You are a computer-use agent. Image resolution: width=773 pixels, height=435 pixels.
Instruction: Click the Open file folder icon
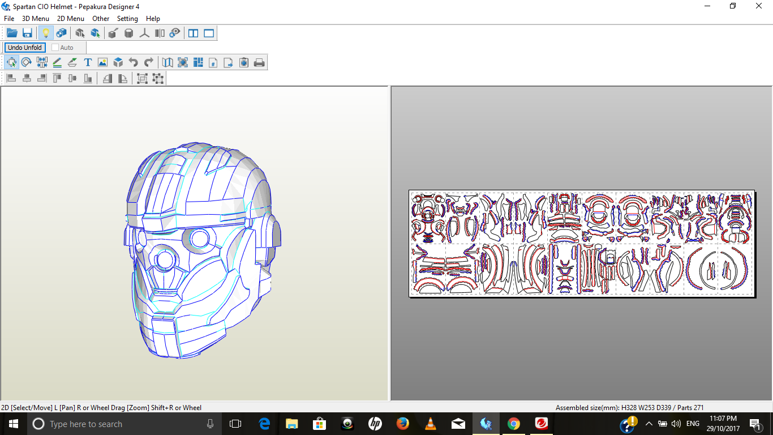[x=12, y=33]
